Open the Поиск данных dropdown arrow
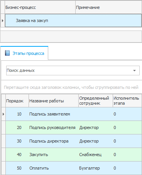 134,71
